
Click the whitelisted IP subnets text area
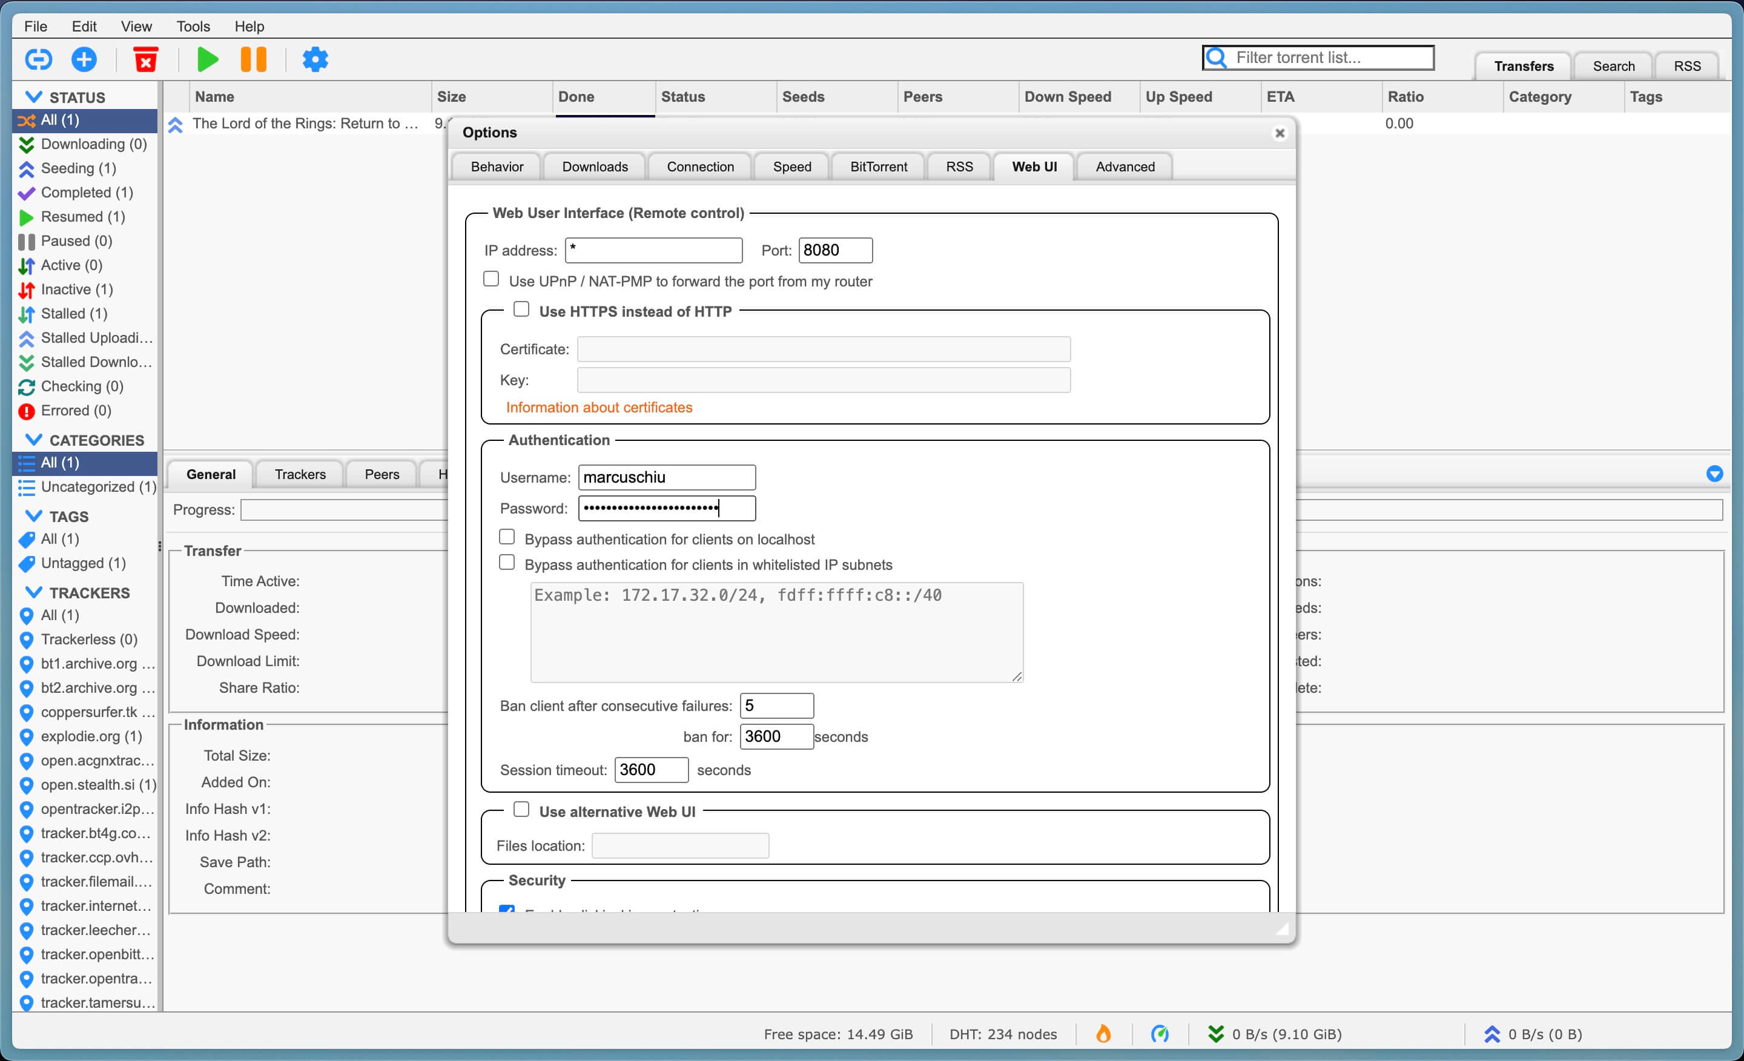point(776,633)
